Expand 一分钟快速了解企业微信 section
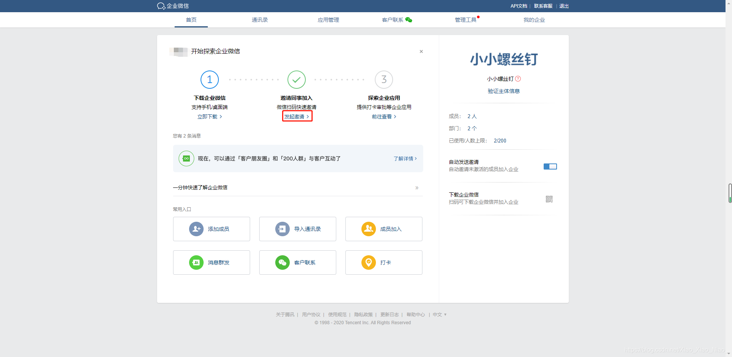The width and height of the screenshot is (732, 357). tap(298, 187)
